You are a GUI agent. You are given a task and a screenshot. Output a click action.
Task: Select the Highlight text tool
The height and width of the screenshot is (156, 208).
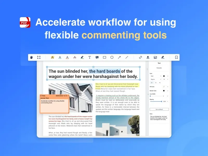click(x=53, y=57)
